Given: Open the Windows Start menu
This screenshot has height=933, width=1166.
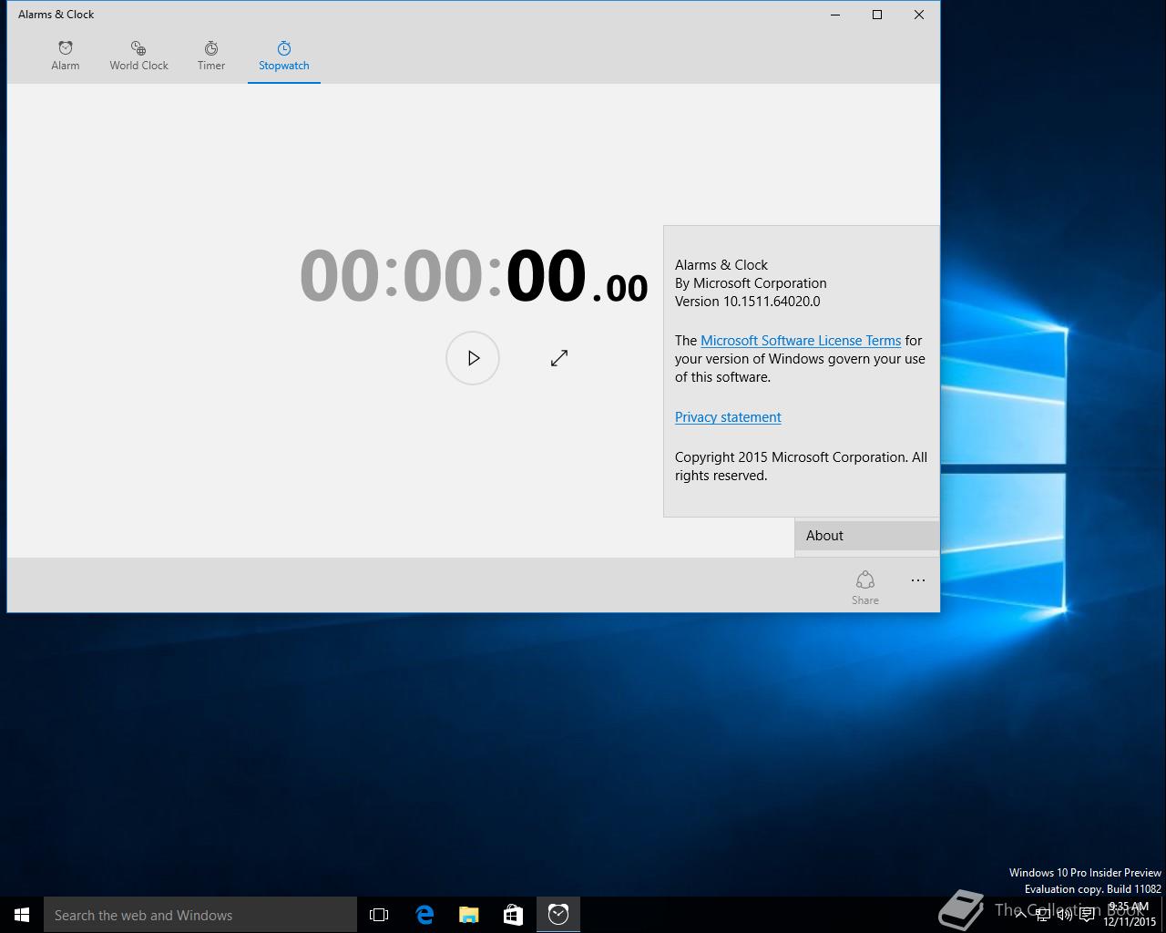Looking at the screenshot, I should [x=22, y=915].
